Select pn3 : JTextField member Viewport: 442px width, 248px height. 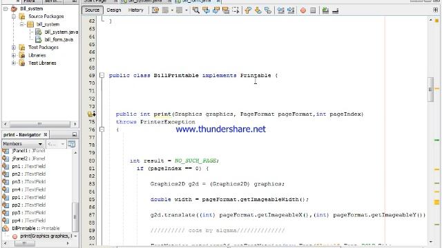(28, 182)
